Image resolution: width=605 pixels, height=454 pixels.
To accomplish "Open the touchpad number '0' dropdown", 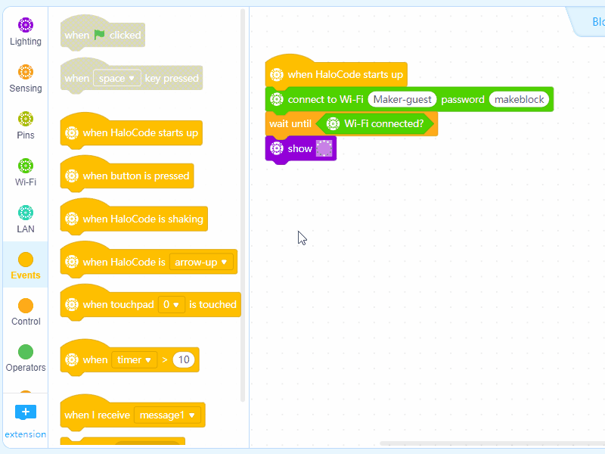I will [172, 305].
